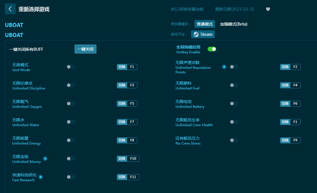
Task: Click star icon beside Fast Research
Action: point(41,177)
